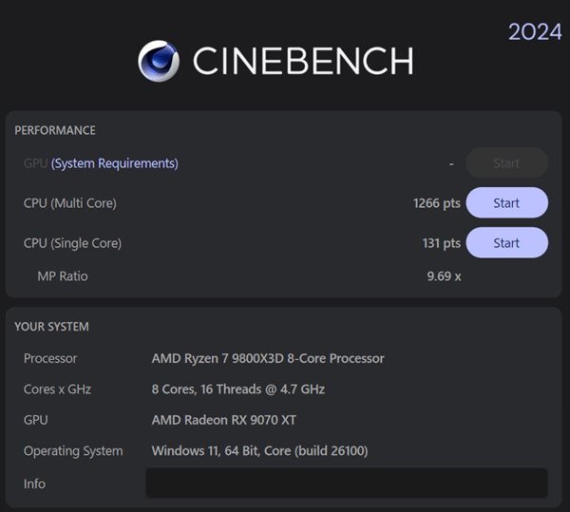Click the Cinebench sphere logo icon
570x512 pixels.
tap(159, 61)
